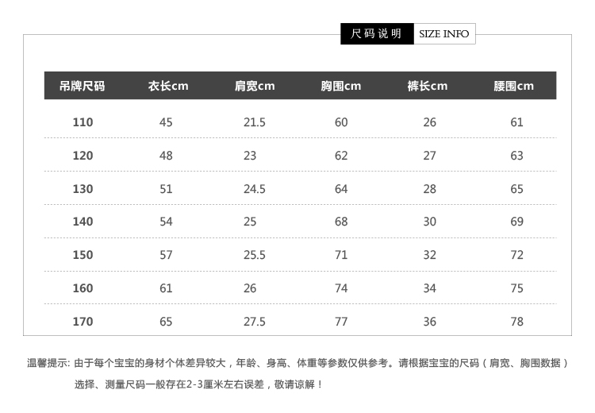Select the 吊牌尺码 column header
595x413 pixels.
pyautogui.click(x=83, y=86)
